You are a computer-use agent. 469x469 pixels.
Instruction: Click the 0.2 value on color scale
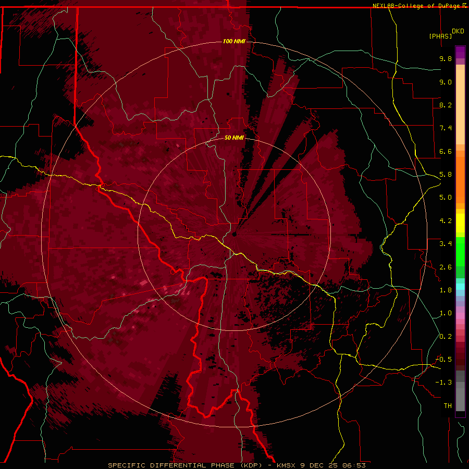446,337
